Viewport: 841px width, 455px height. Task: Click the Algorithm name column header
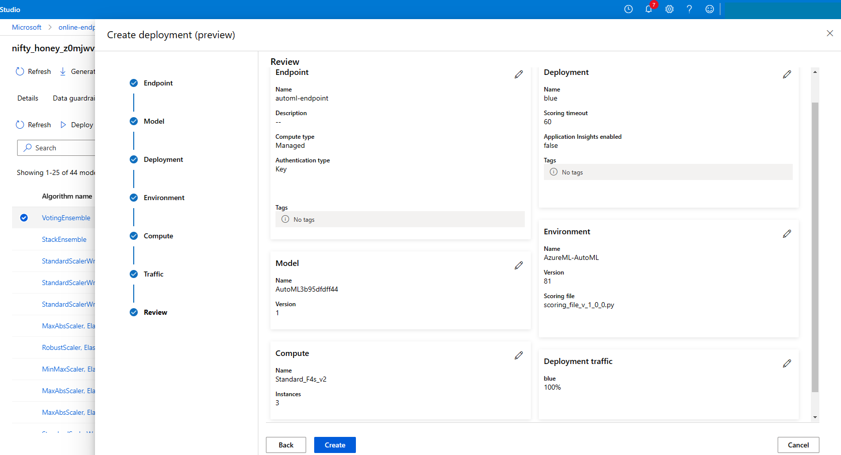pyautogui.click(x=67, y=196)
